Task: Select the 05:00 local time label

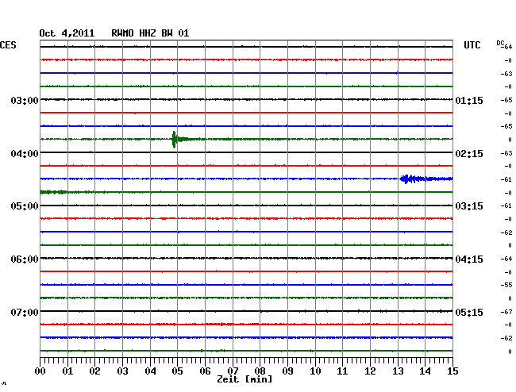Action: tap(25, 206)
